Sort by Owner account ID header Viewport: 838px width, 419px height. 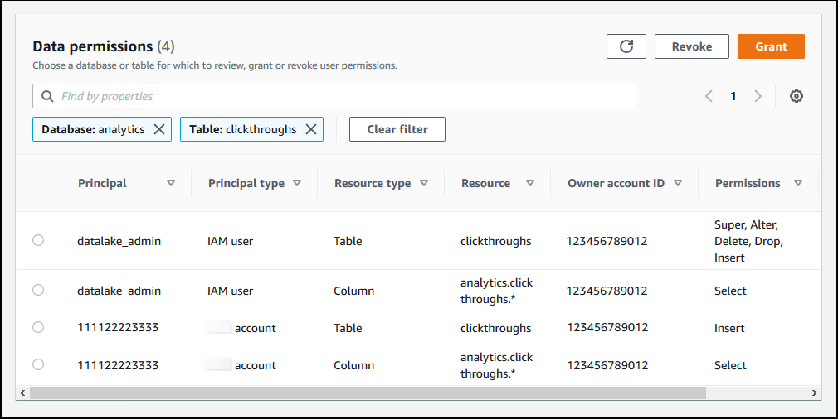click(616, 183)
